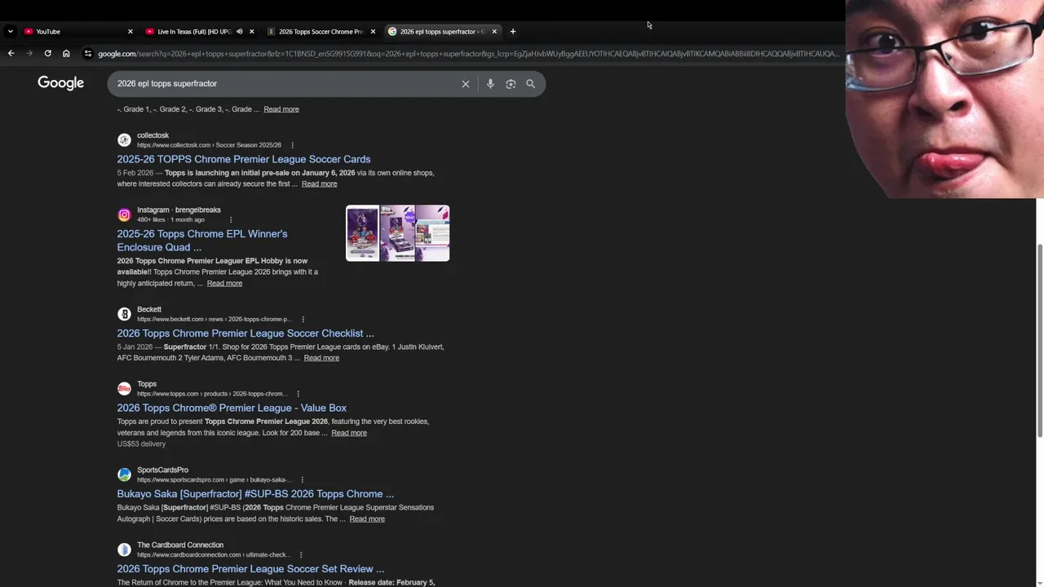Click the Google logo

coord(60,83)
